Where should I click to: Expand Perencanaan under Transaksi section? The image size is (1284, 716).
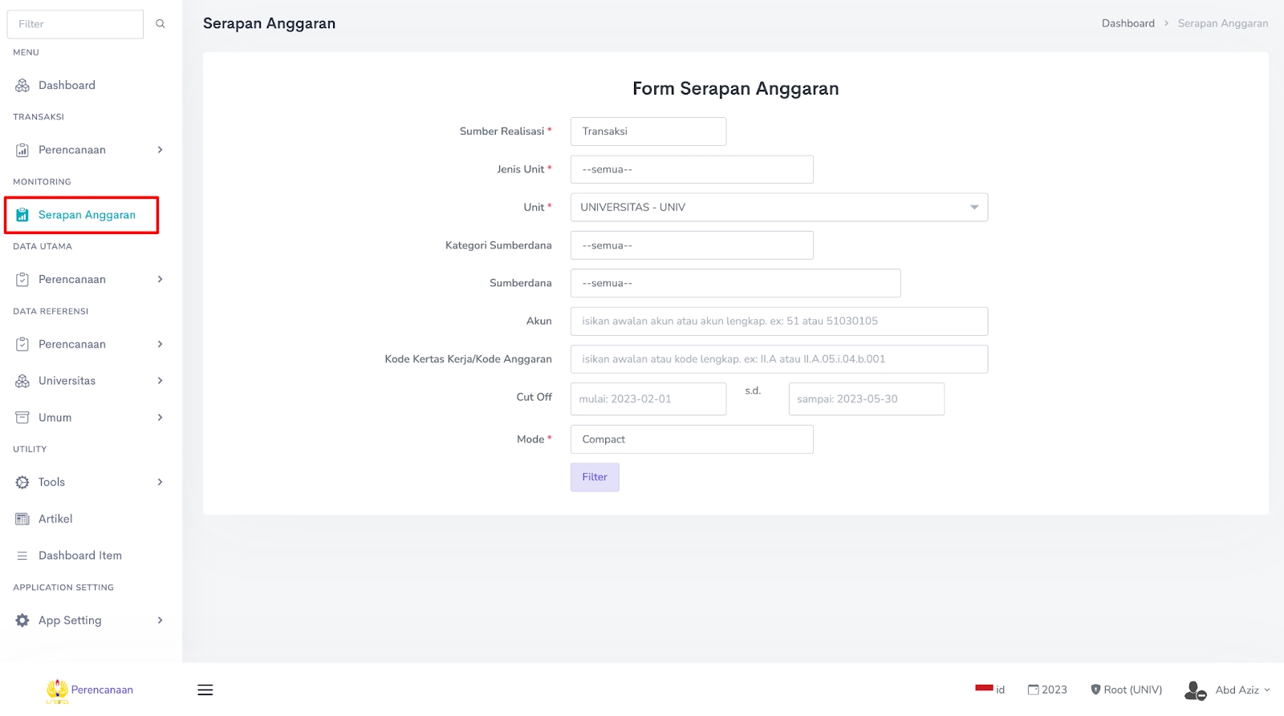[88, 150]
